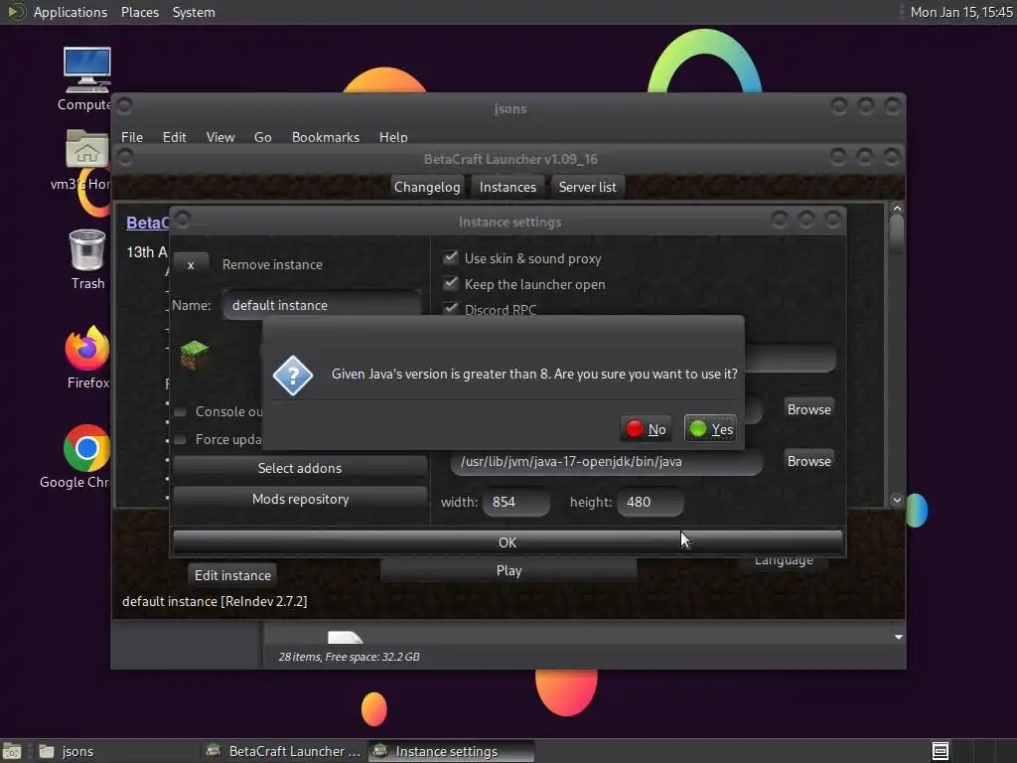Edit the instance Name field

[x=322, y=305]
